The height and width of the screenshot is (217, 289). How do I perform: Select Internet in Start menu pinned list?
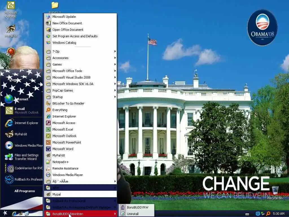coord(21,99)
